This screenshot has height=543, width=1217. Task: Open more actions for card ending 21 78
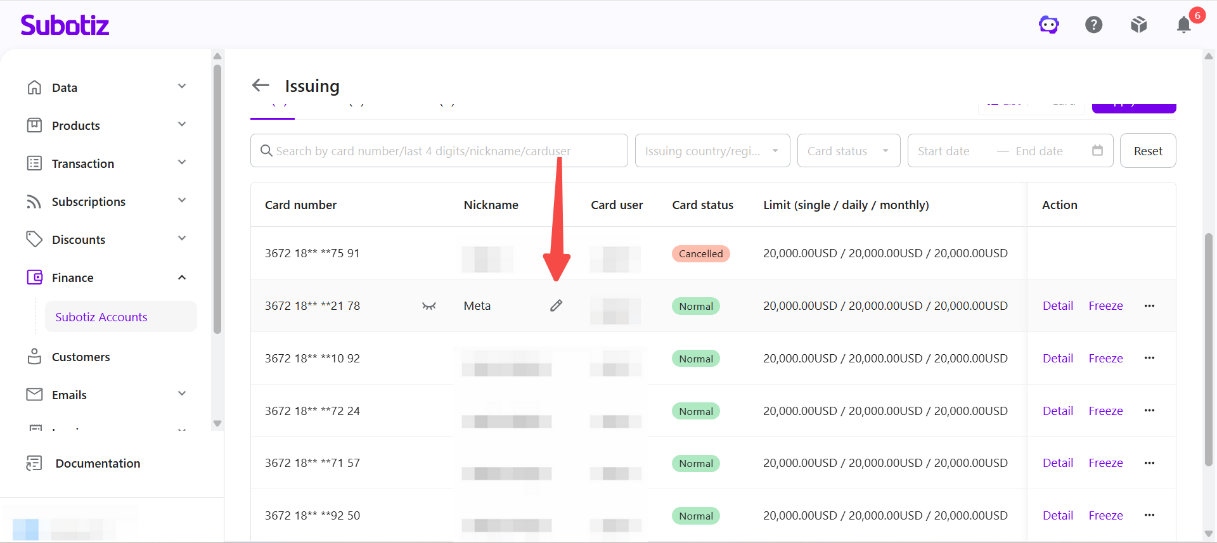[x=1149, y=306]
